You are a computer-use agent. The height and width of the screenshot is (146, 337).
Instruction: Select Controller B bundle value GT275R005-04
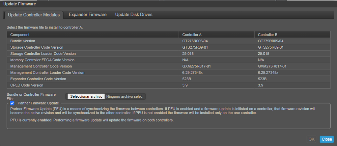[271, 41]
